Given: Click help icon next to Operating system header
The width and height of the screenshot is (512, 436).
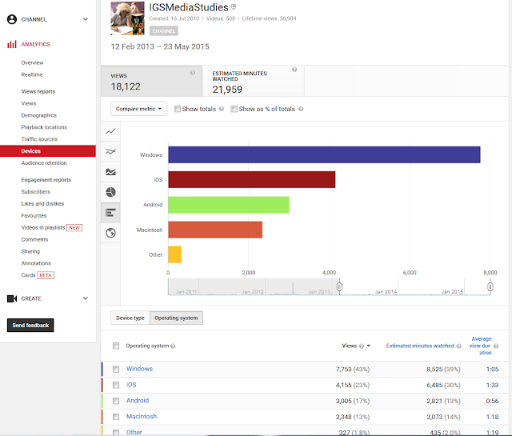Looking at the screenshot, I should click(173, 346).
